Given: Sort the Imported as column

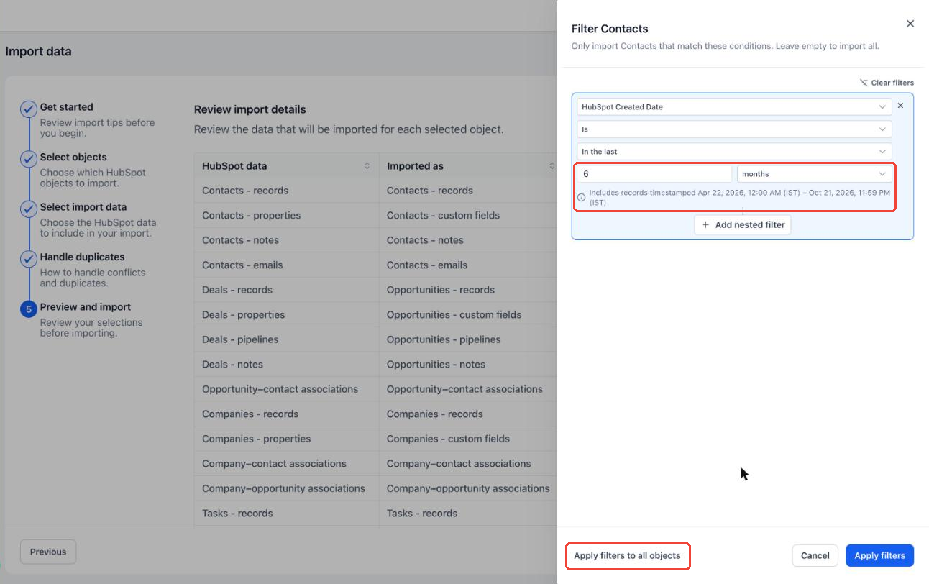Looking at the screenshot, I should pyautogui.click(x=552, y=166).
